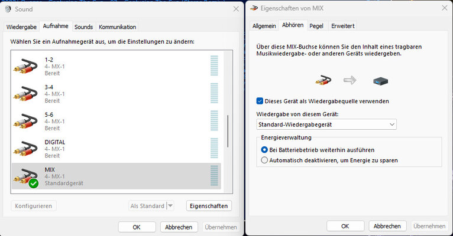Select the '5-6' recording device name
This screenshot has height=236, width=453.
[x=49, y=114]
